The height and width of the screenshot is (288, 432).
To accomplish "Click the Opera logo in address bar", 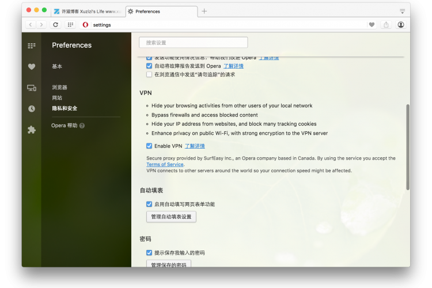I will click(x=85, y=25).
